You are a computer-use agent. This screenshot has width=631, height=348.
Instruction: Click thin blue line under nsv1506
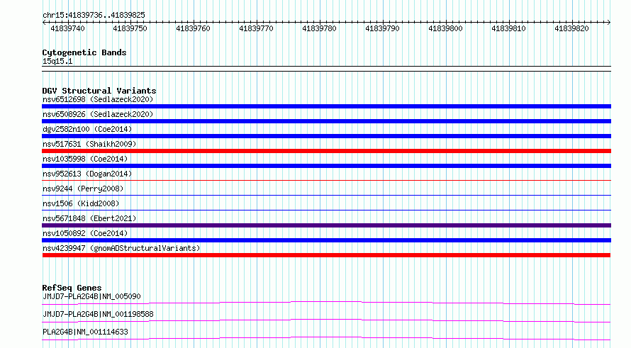tap(326, 210)
